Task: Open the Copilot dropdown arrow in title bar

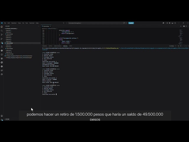Action: click(126, 23)
